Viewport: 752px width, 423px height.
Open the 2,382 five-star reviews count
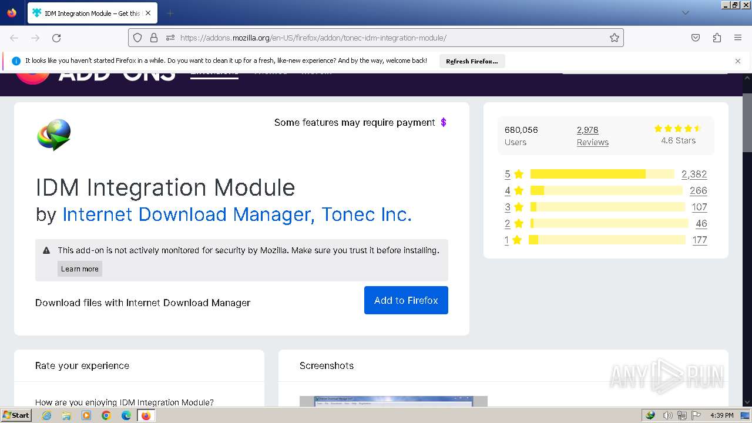click(x=694, y=174)
